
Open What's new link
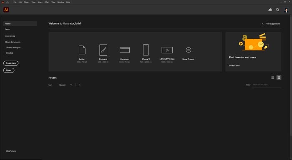[x=11, y=151]
